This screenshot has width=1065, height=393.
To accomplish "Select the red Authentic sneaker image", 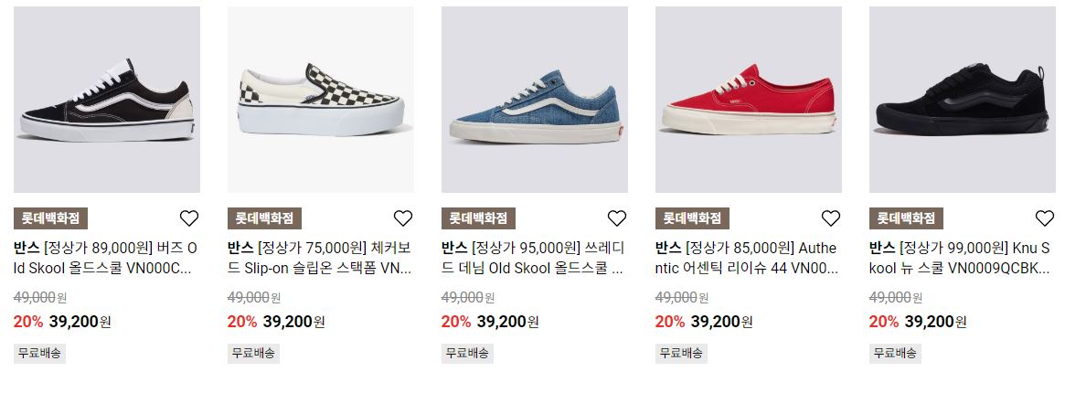I will pyautogui.click(x=749, y=100).
